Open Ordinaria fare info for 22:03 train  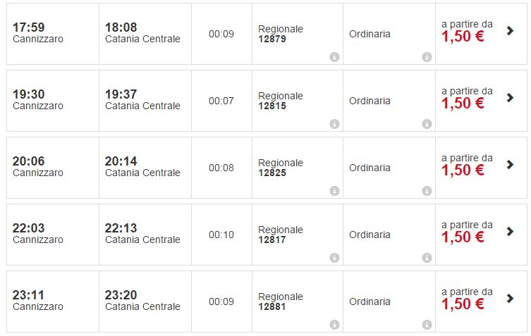[427, 258]
